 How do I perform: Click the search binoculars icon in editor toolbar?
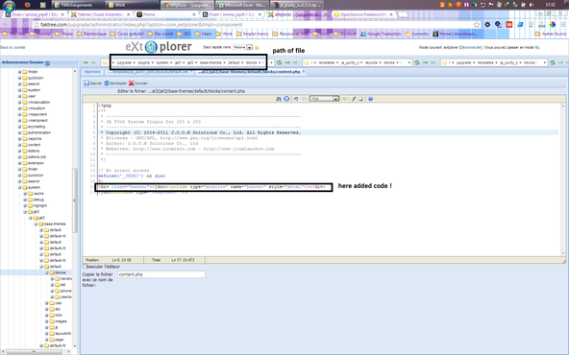coord(279,99)
